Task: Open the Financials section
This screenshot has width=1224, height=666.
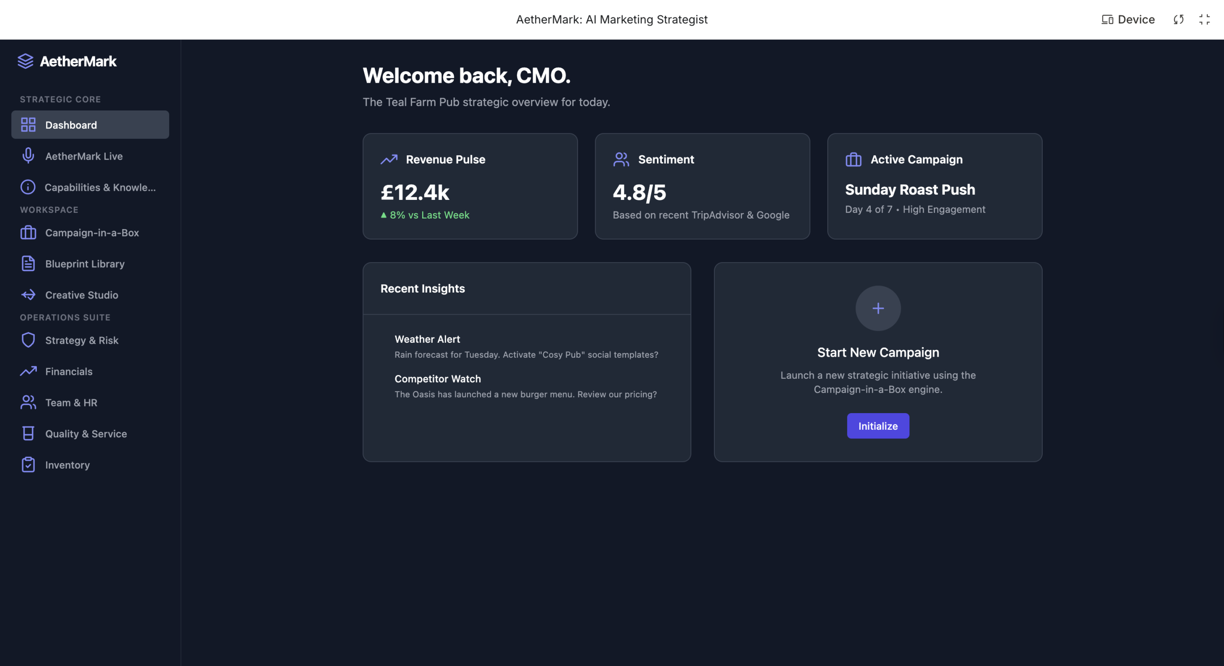Action: point(69,371)
